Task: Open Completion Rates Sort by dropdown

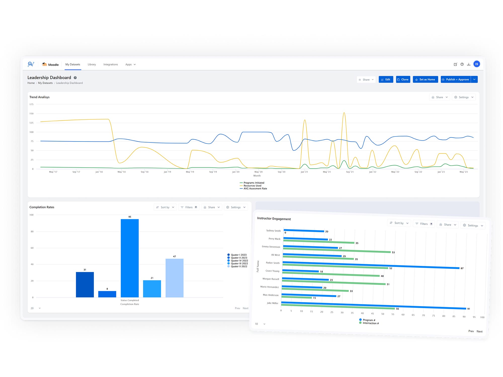Action: tap(165, 207)
